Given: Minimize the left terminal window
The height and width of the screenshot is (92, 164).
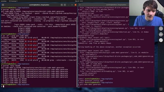Looking at the screenshot, I should click(x=69, y=5).
